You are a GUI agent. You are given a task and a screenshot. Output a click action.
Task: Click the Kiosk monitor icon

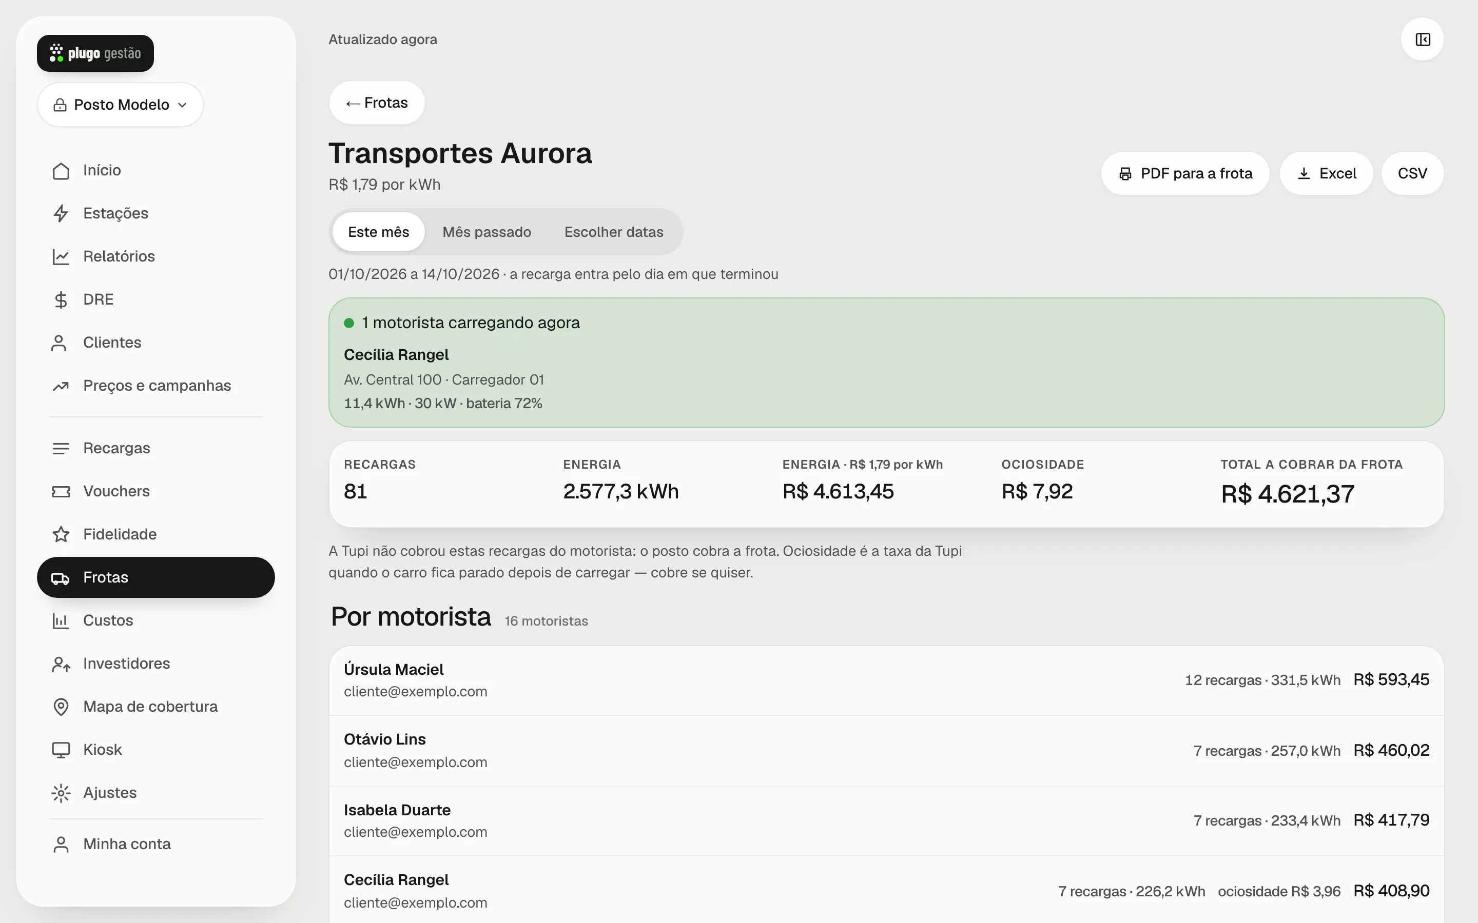click(x=61, y=750)
